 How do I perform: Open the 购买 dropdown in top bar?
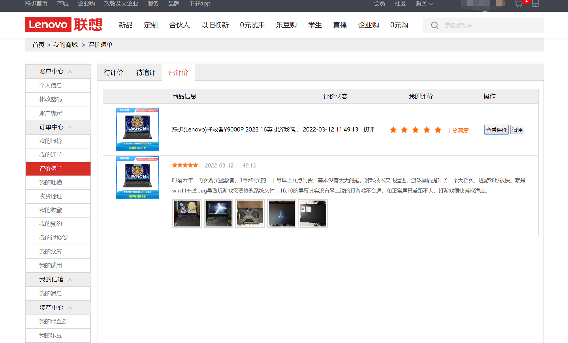point(424,4)
